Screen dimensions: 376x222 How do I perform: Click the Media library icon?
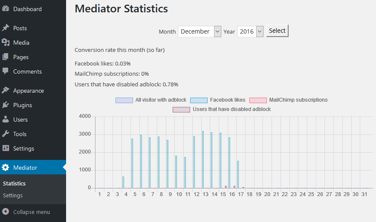(6, 43)
